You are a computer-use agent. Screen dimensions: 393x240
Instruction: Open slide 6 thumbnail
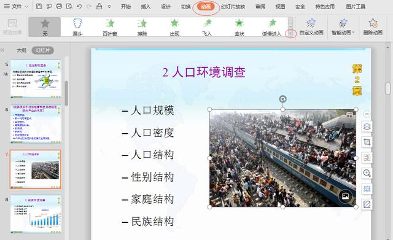point(36,124)
